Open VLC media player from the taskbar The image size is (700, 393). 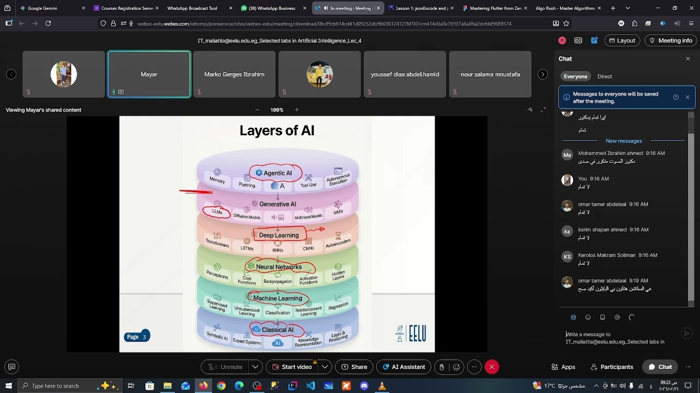tap(382, 386)
